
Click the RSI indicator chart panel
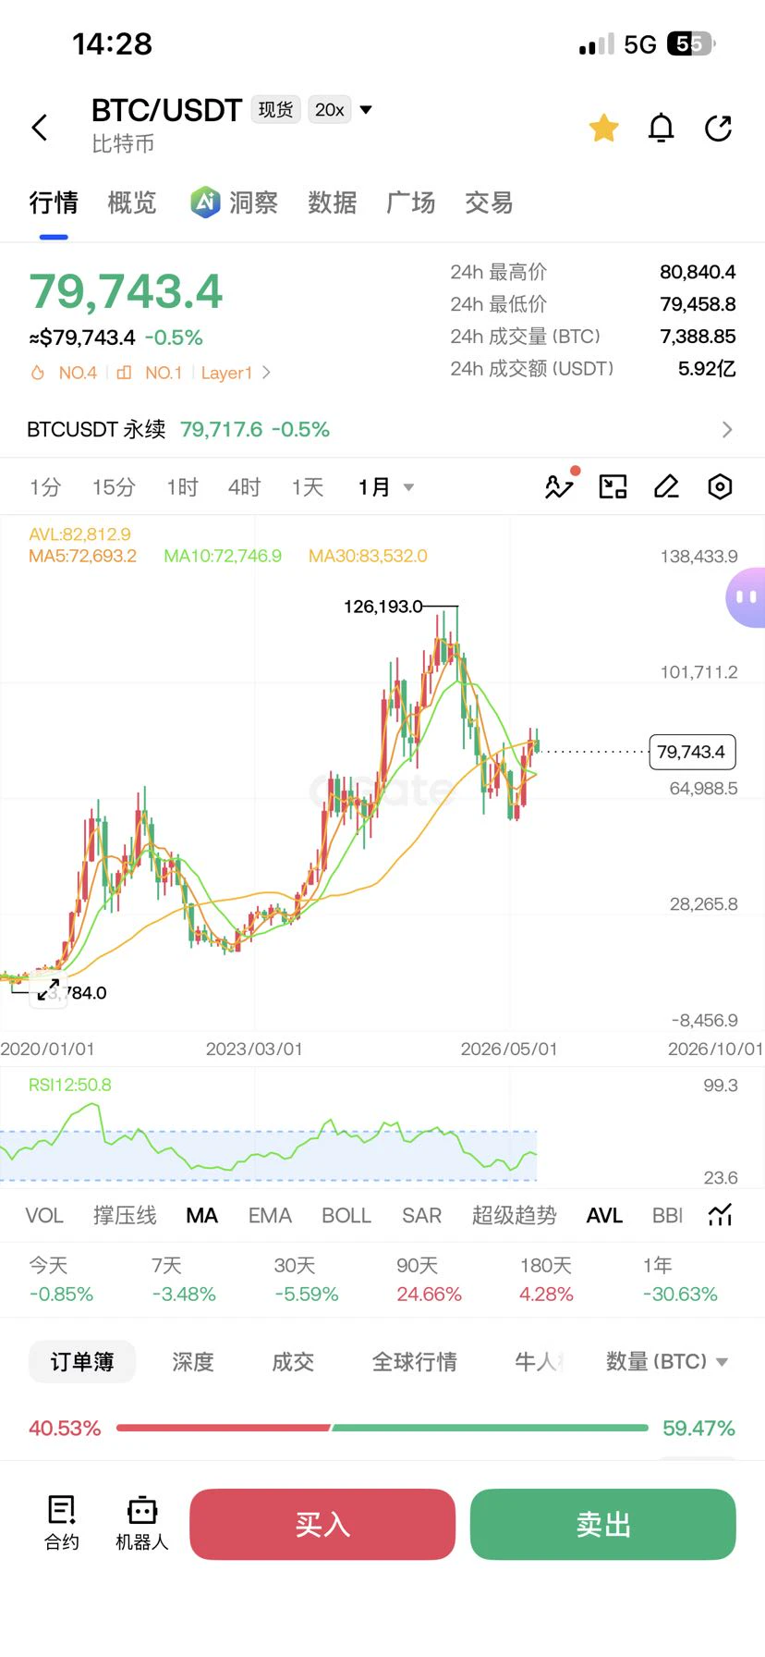click(x=382, y=1128)
